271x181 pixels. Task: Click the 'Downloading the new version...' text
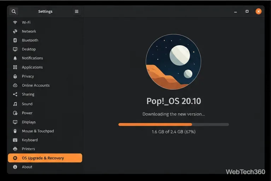coord(173,114)
